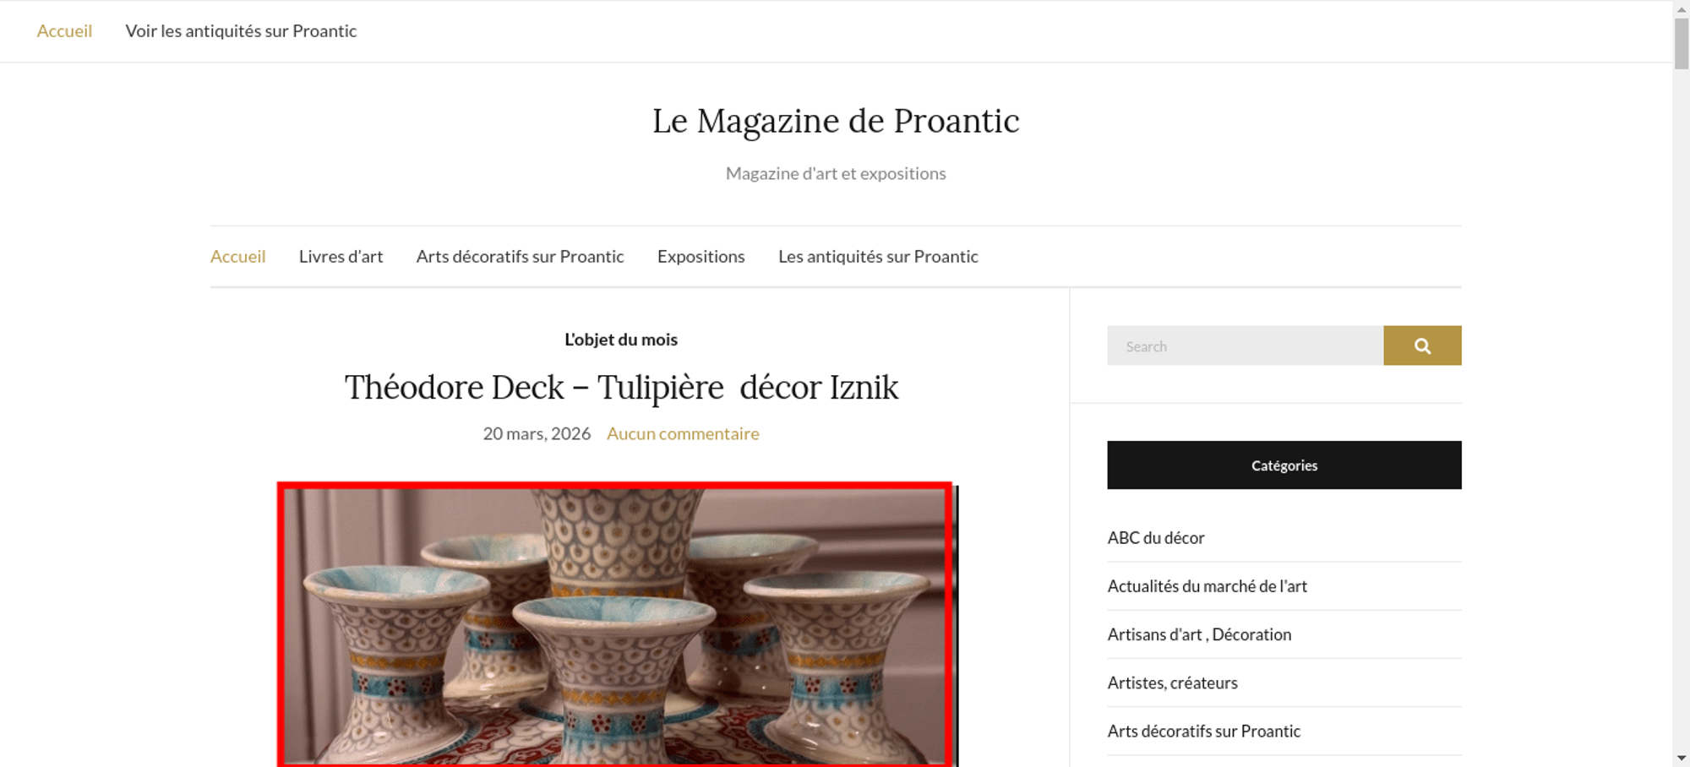
Task: Open Artisans d'art, Décoration category
Action: (x=1199, y=634)
